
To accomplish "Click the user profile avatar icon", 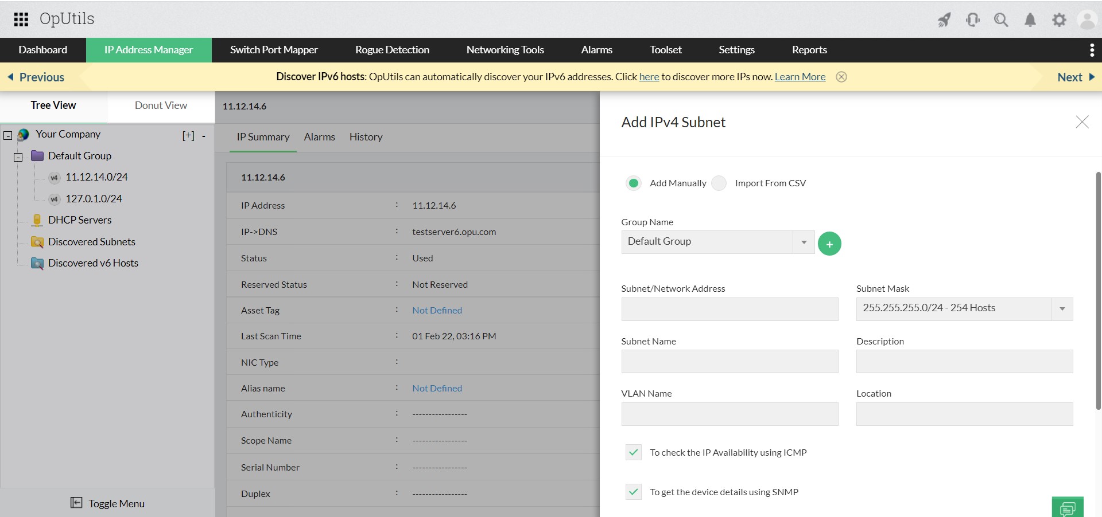I will 1088,19.
